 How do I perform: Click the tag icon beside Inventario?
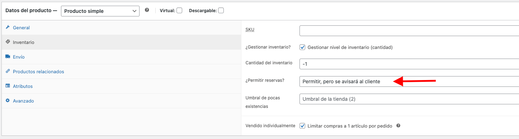pos(8,42)
